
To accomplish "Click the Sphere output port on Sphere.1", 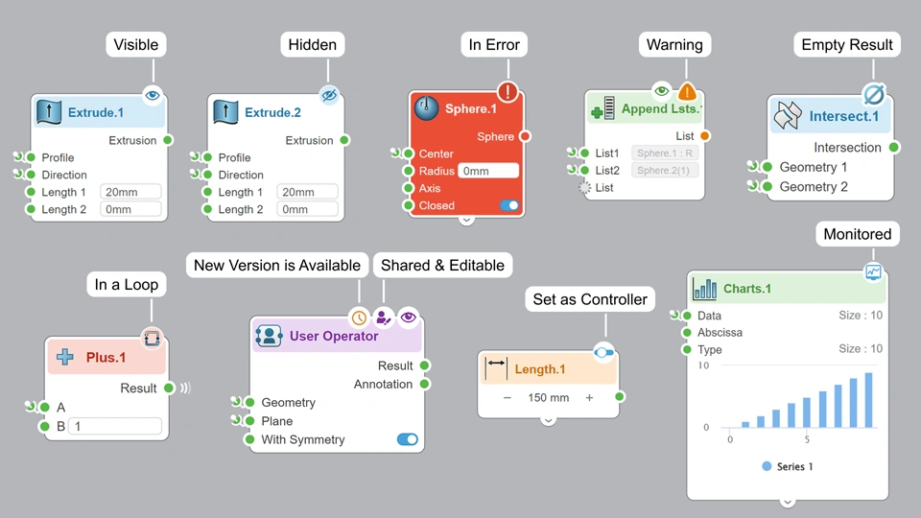I will click(x=525, y=136).
